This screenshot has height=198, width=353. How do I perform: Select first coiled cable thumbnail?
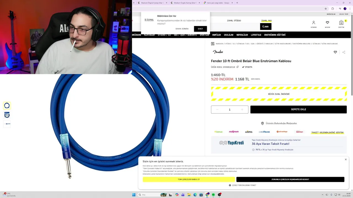(7, 106)
